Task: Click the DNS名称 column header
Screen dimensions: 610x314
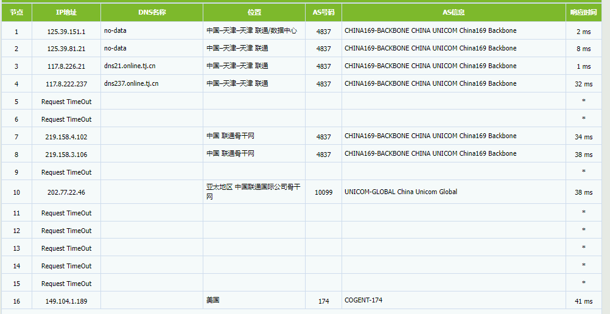Action: [x=152, y=12]
